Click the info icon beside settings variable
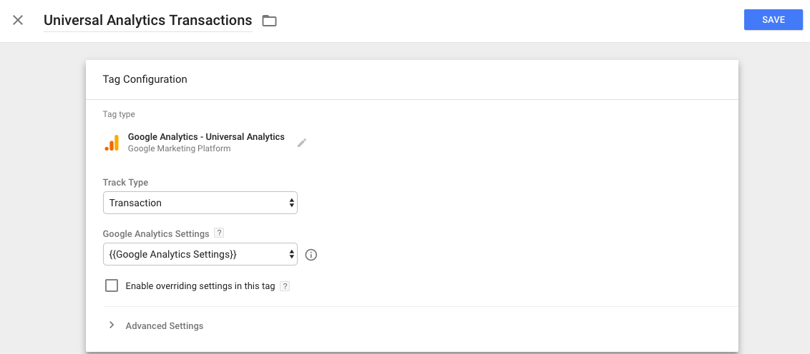Image resolution: width=810 pixels, height=354 pixels. pos(311,255)
